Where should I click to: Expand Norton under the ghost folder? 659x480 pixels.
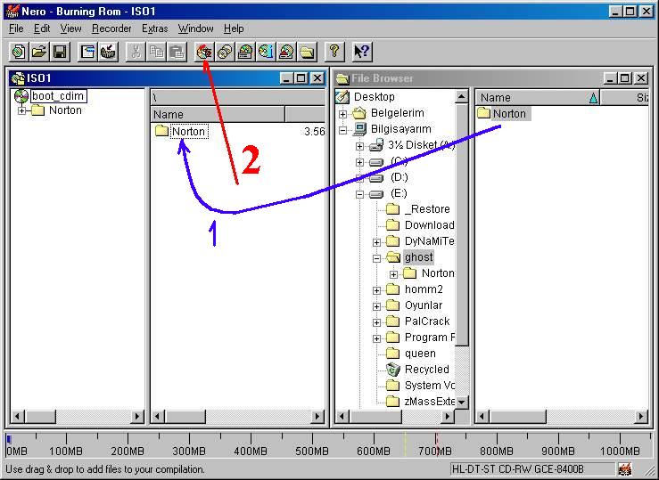pyautogui.click(x=393, y=275)
